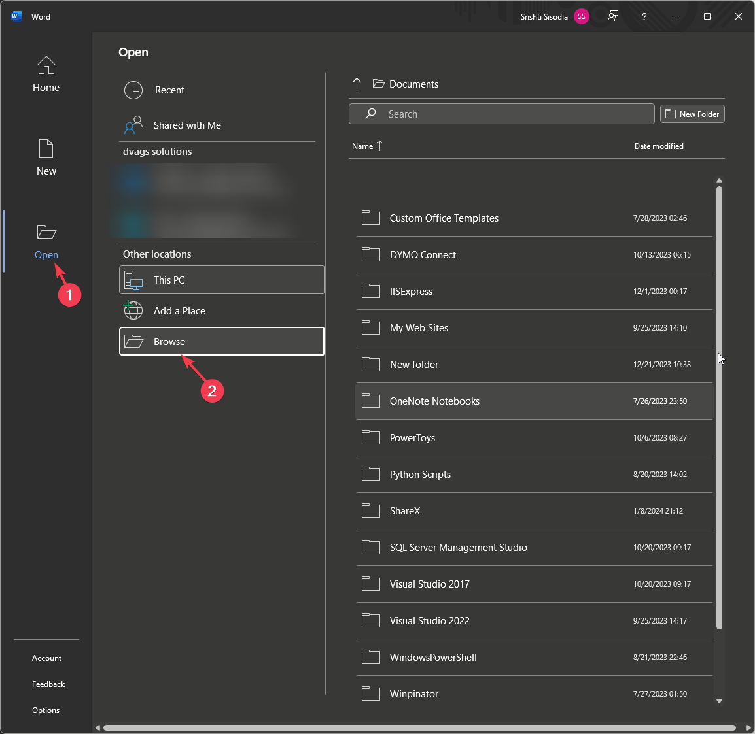Click the scroll down arrow of file list
This screenshot has height=734, width=755.
coord(719,701)
